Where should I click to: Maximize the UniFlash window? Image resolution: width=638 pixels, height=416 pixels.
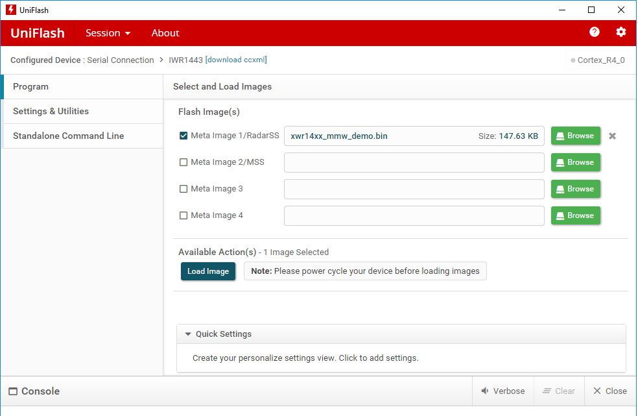coord(591,10)
